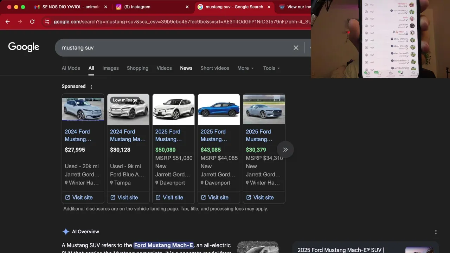Open the 2025 Ford Mustang $43,085 title link
This screenshot has height=253, width=450.
[214, 135]
